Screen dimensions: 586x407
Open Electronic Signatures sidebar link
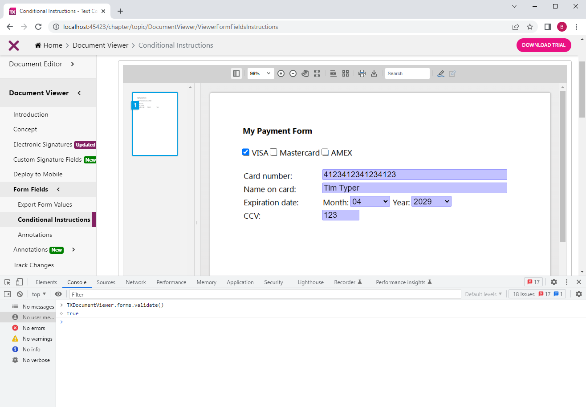43,144
